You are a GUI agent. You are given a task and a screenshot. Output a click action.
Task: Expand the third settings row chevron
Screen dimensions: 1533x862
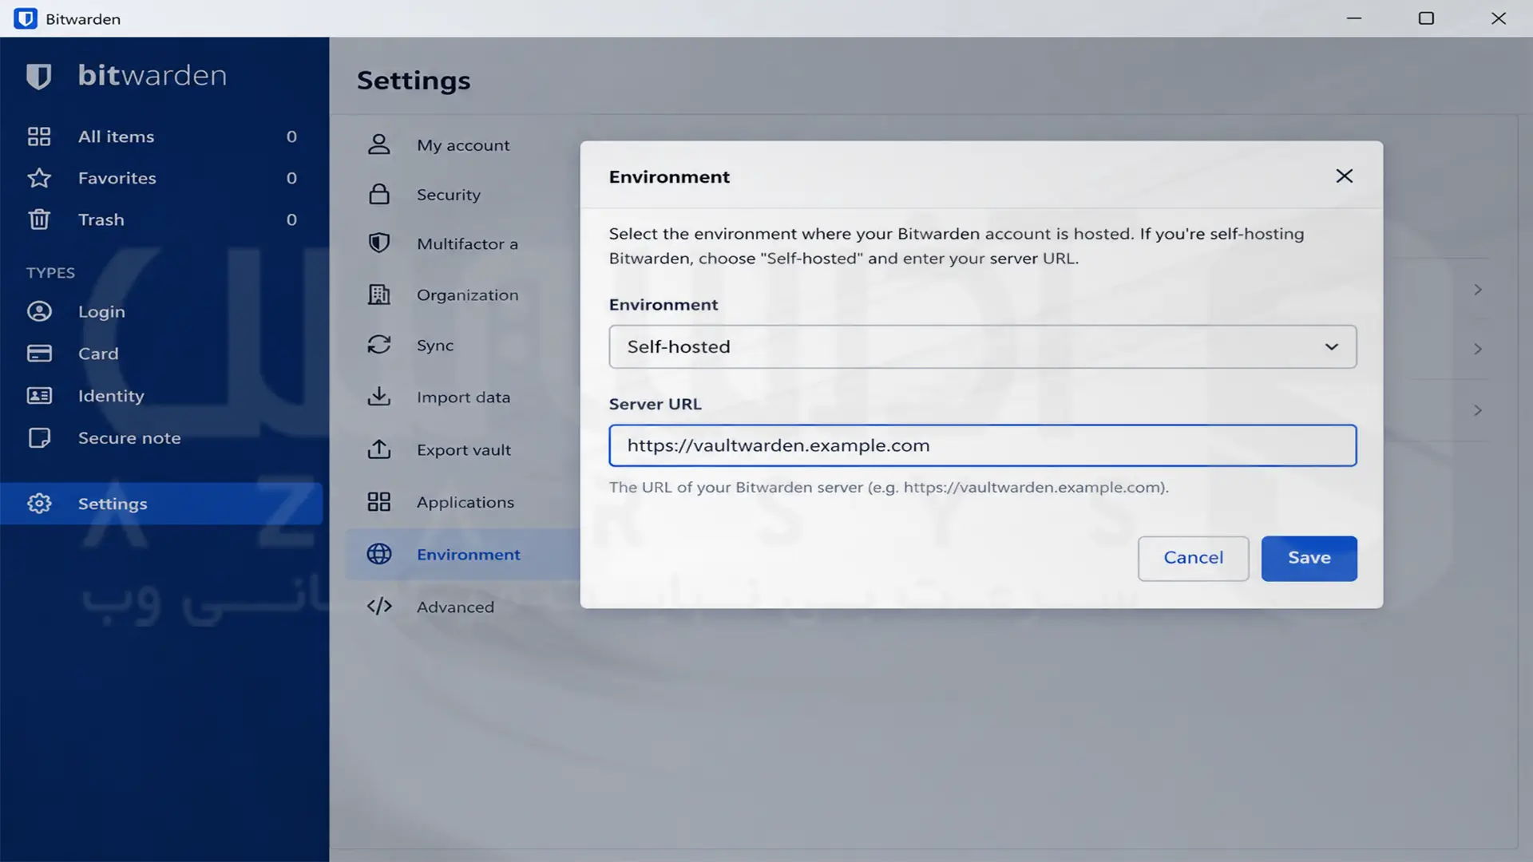tap(1478, 410)
